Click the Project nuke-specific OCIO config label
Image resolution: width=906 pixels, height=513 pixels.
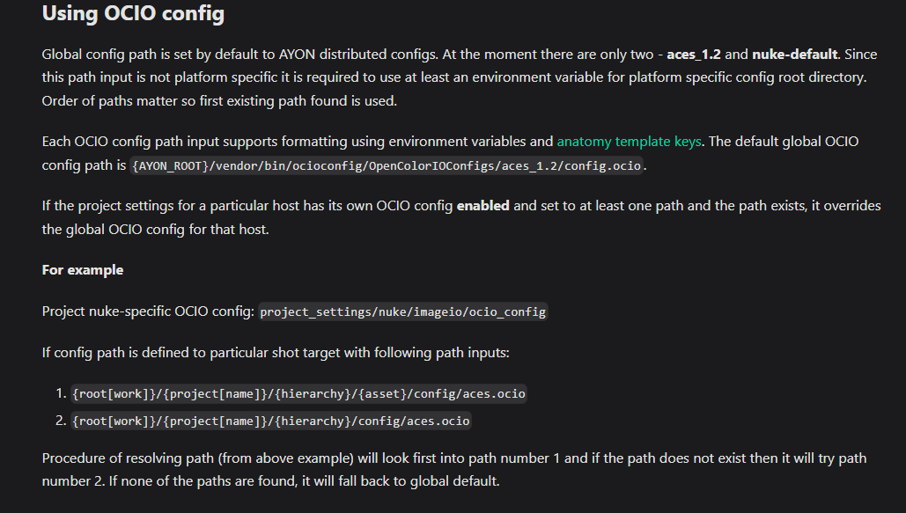[x=148, y=311]
